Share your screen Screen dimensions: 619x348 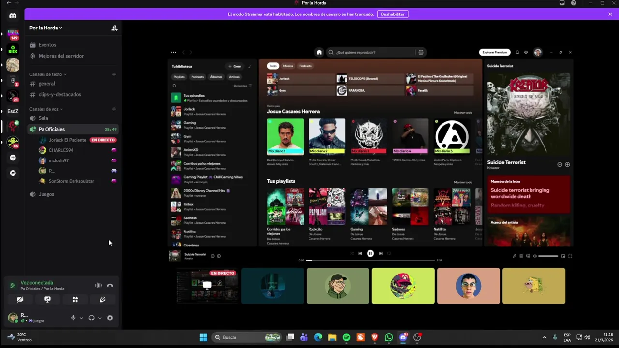47,300
